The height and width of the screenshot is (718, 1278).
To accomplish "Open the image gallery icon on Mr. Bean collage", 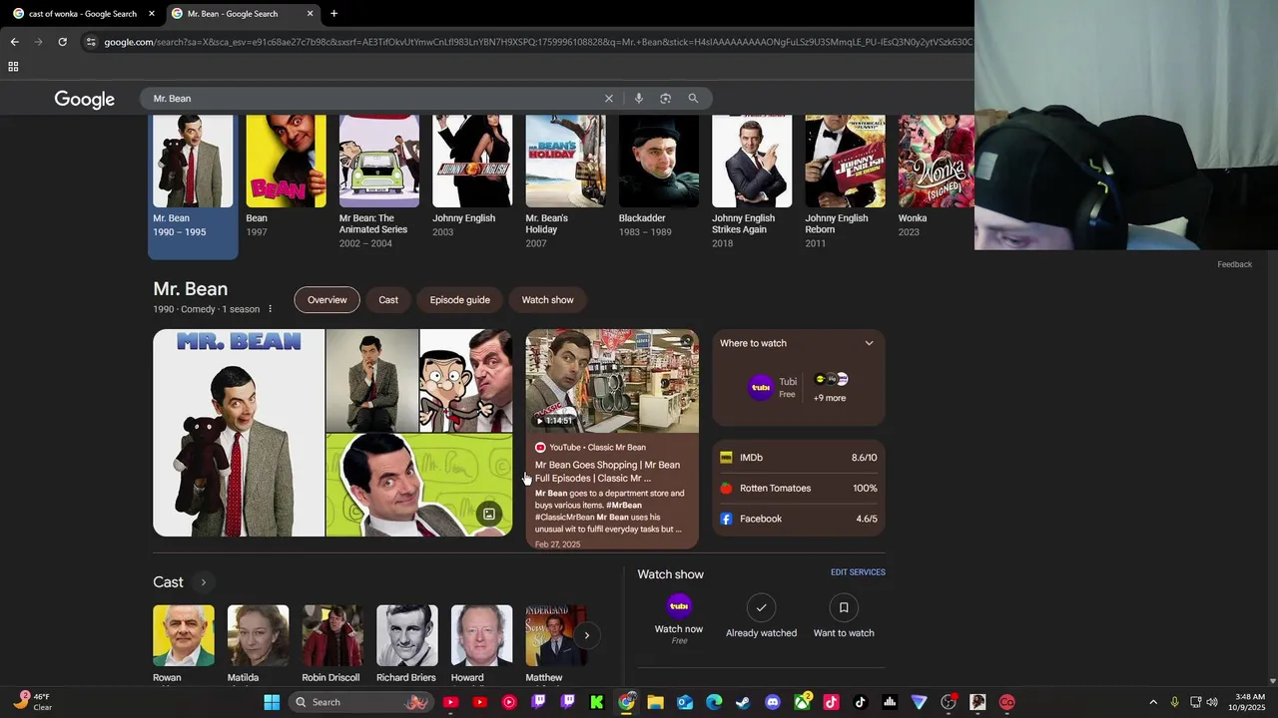I will point(489,515).
